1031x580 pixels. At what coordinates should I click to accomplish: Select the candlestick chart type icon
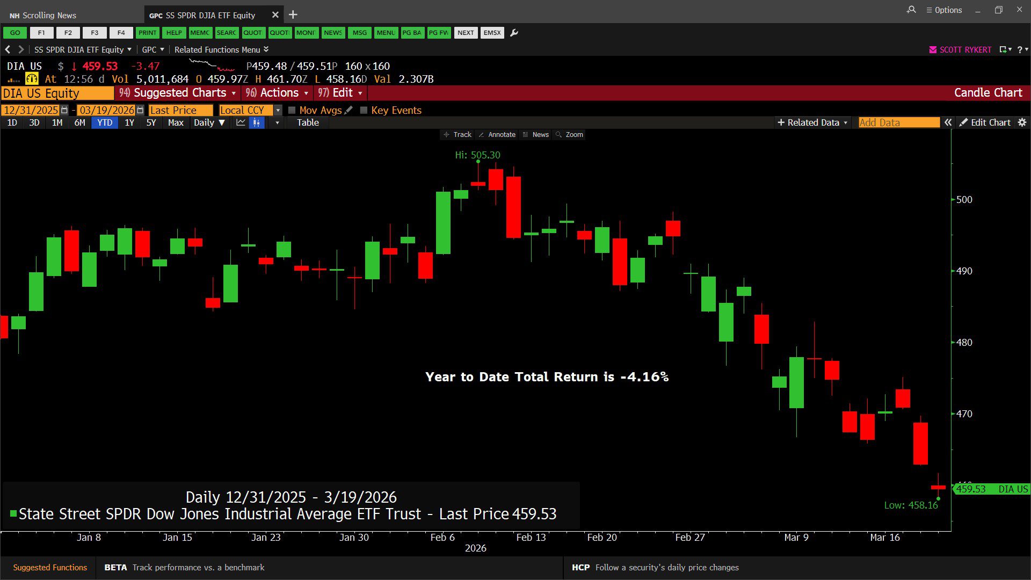257,122
